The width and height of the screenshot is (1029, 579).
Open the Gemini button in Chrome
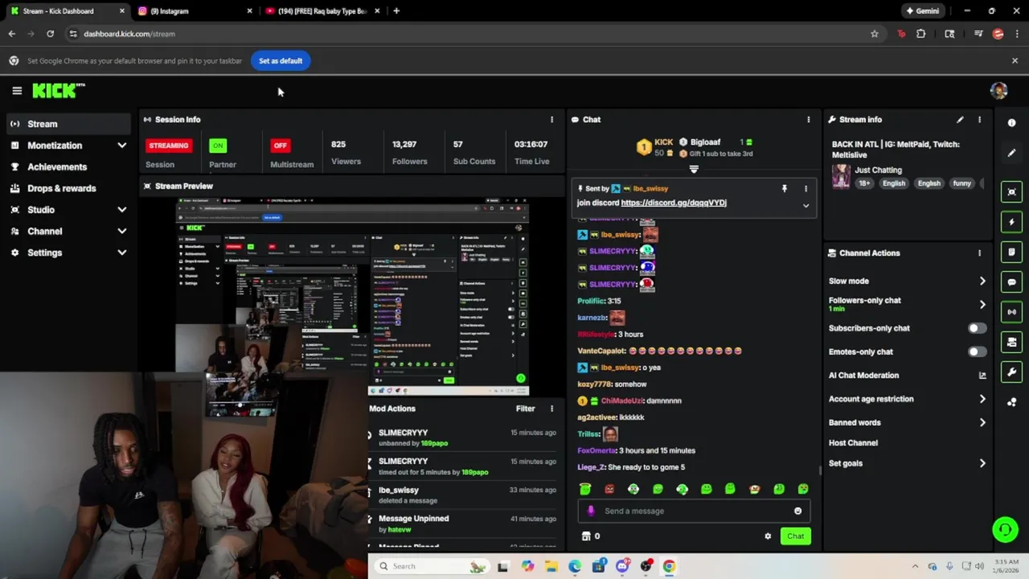[x=923, y=11]
